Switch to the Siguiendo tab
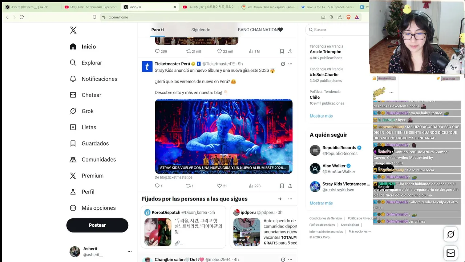465x262 pixels. (201, 30)
